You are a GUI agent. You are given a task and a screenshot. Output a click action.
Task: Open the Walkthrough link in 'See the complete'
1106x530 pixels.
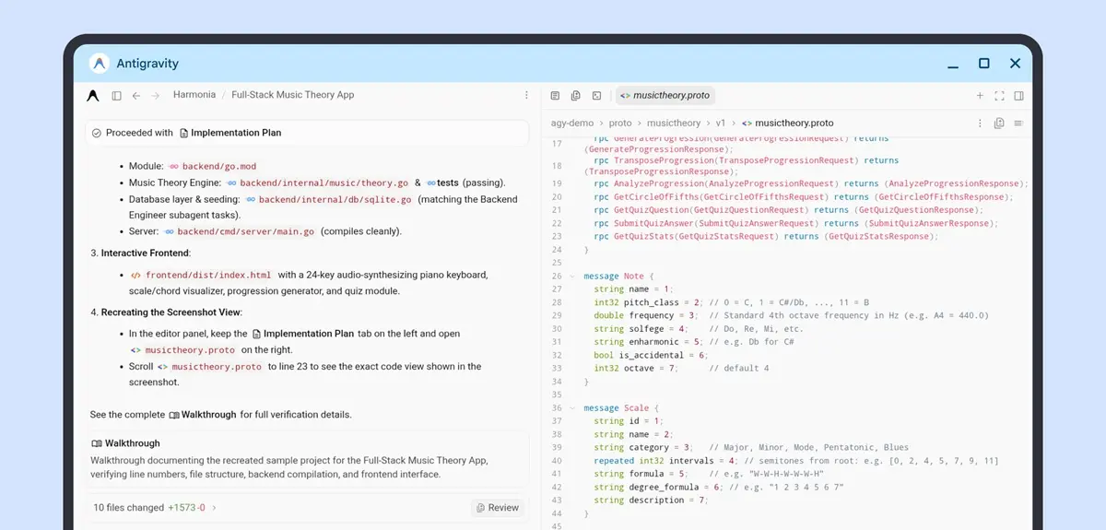pyautogui.click(x=208, y=415)
